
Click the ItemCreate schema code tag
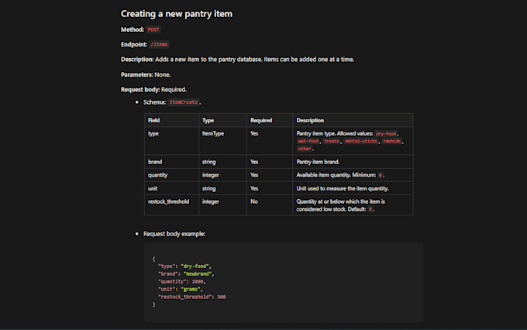point(184,102)
